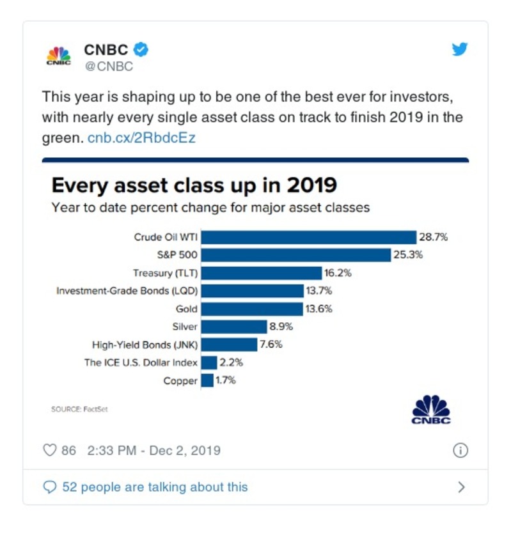
Task: Click the speech bubble reply icon
Action: pyautogui.click(x=50, y=487)
